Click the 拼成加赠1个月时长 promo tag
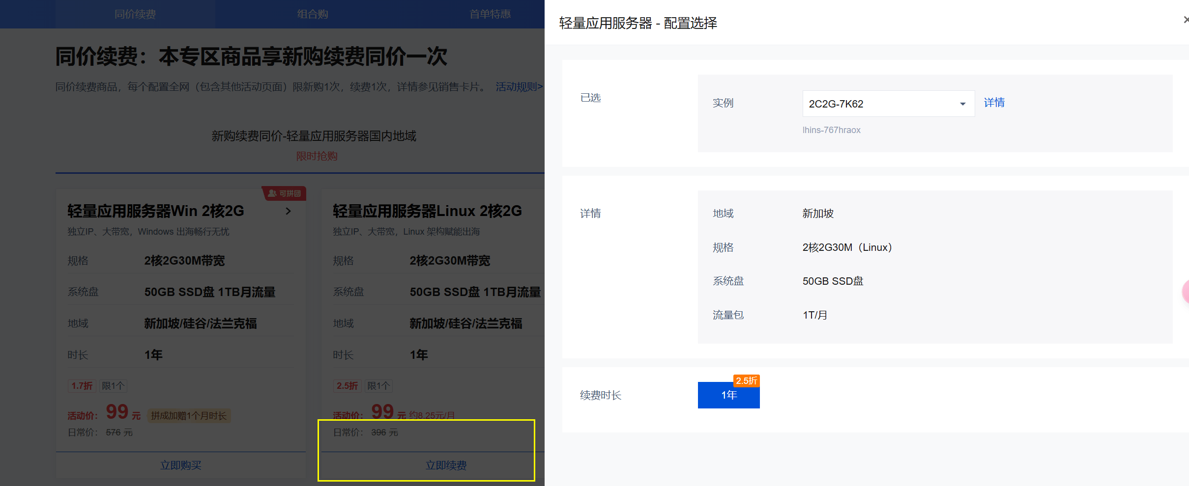Viewport: 1189px width, 486px height. coord(189,416)
